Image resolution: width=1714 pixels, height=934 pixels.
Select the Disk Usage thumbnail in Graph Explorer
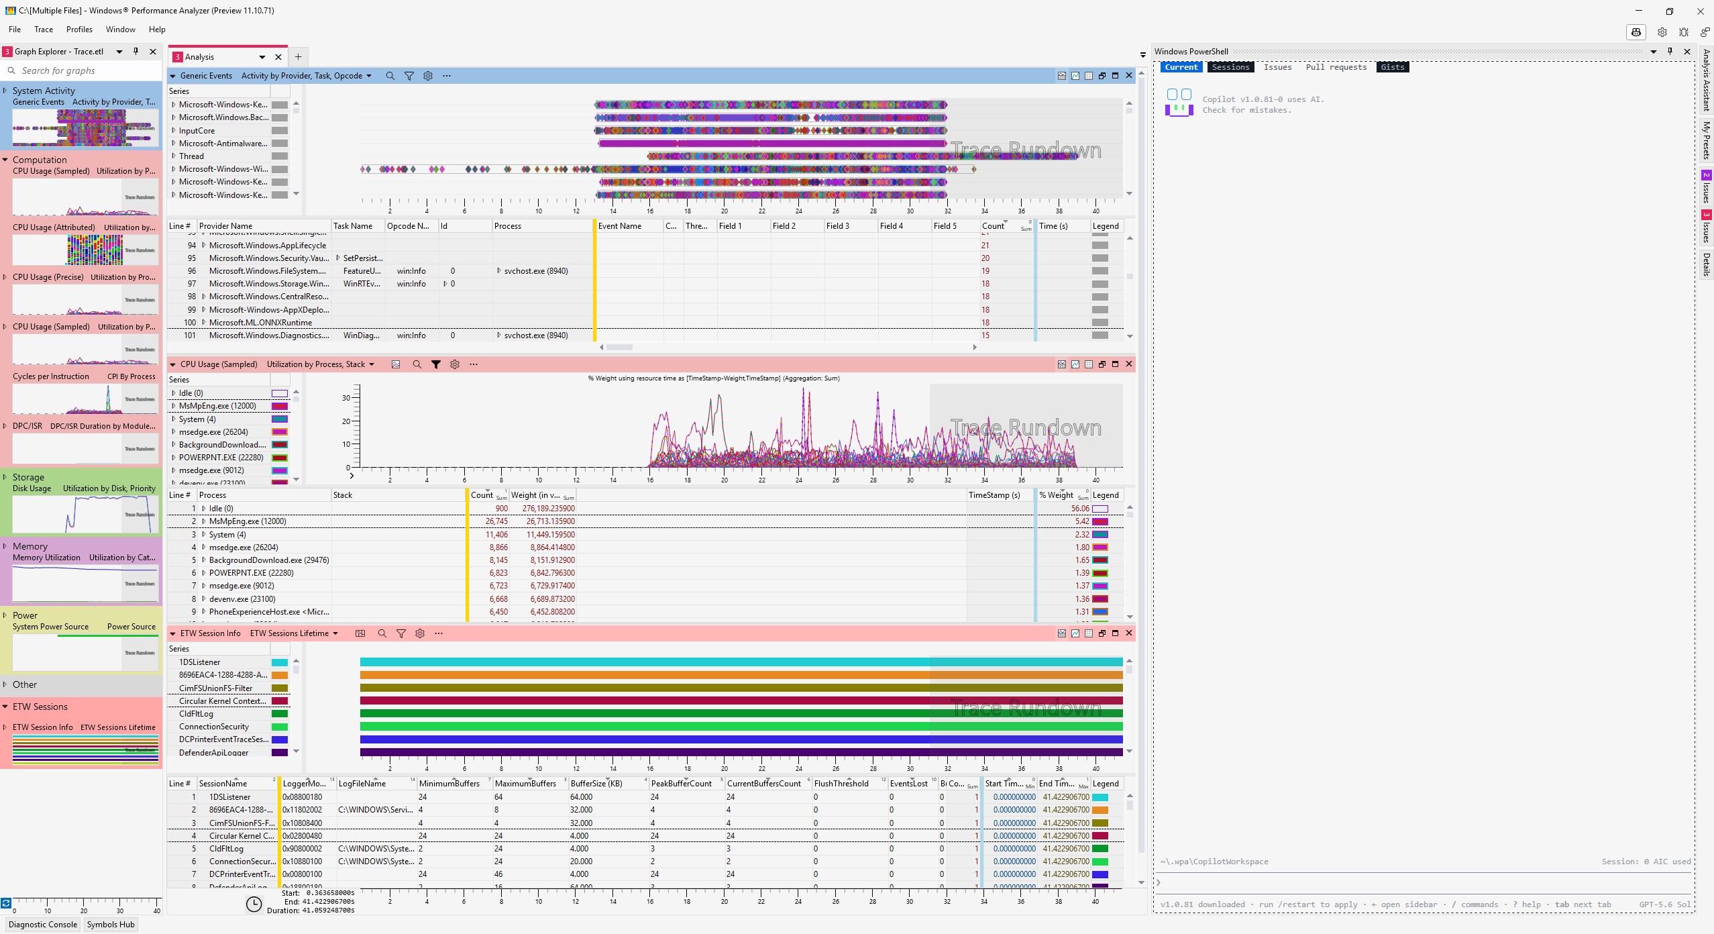[85, 514]
